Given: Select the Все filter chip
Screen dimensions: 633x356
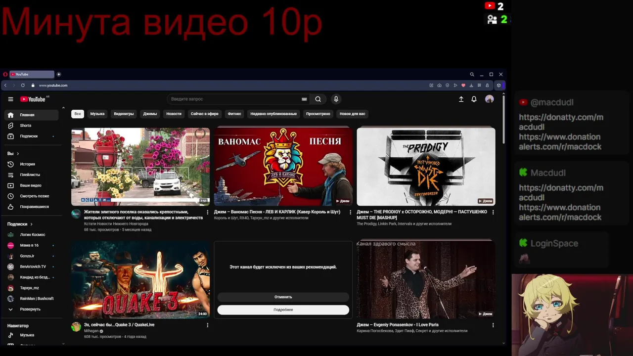Looking at the screenshot, I should coord(78,114).
